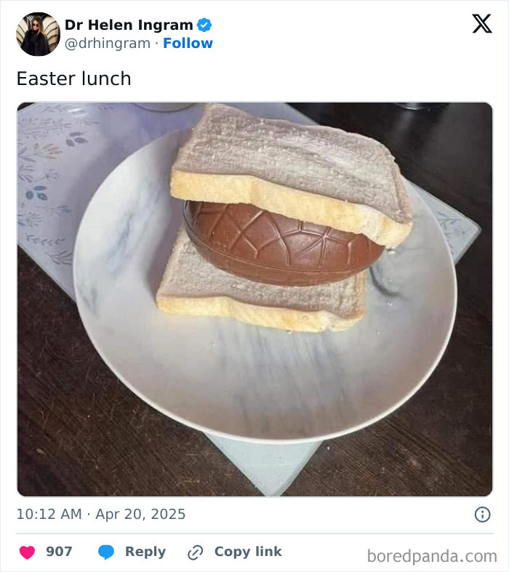Click the Copy link text
Viewport: 509px width, 572px height.
[x=248, y=552]
